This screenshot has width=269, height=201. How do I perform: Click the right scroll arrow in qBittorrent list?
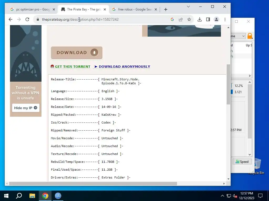(250, 76)
